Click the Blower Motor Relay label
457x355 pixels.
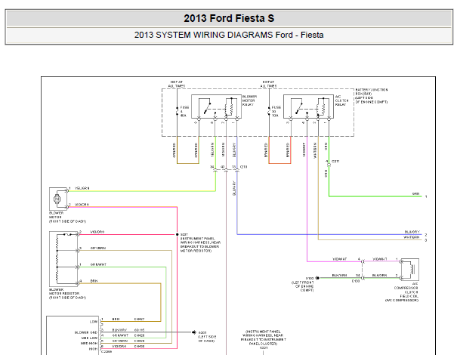[x=249, y=100]
